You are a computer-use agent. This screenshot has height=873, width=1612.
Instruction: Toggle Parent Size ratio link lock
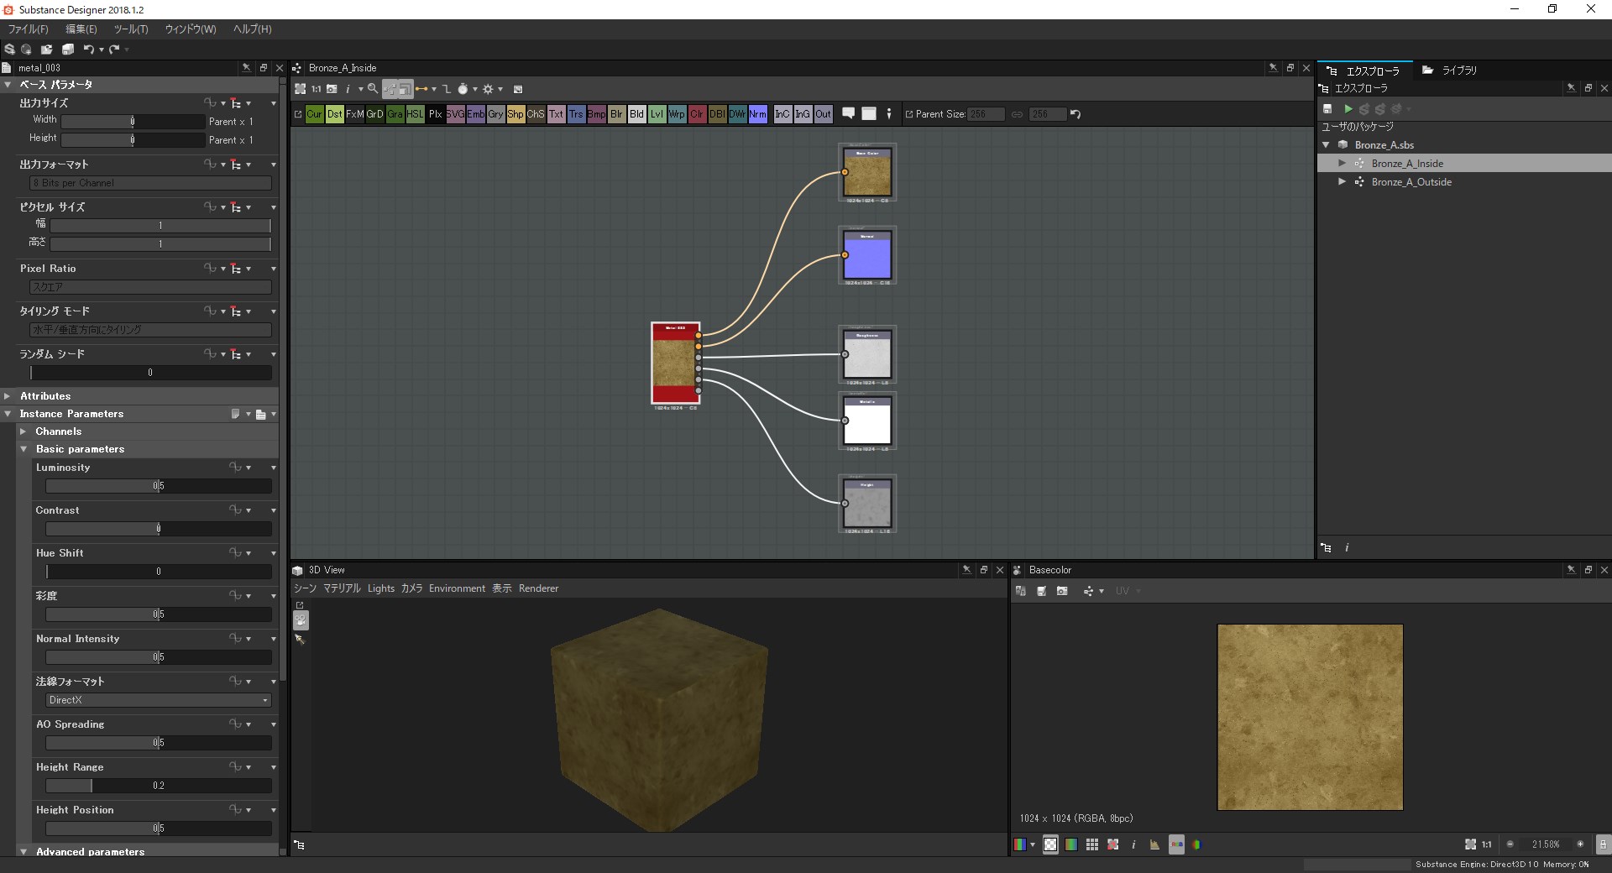coord(1017,114)
